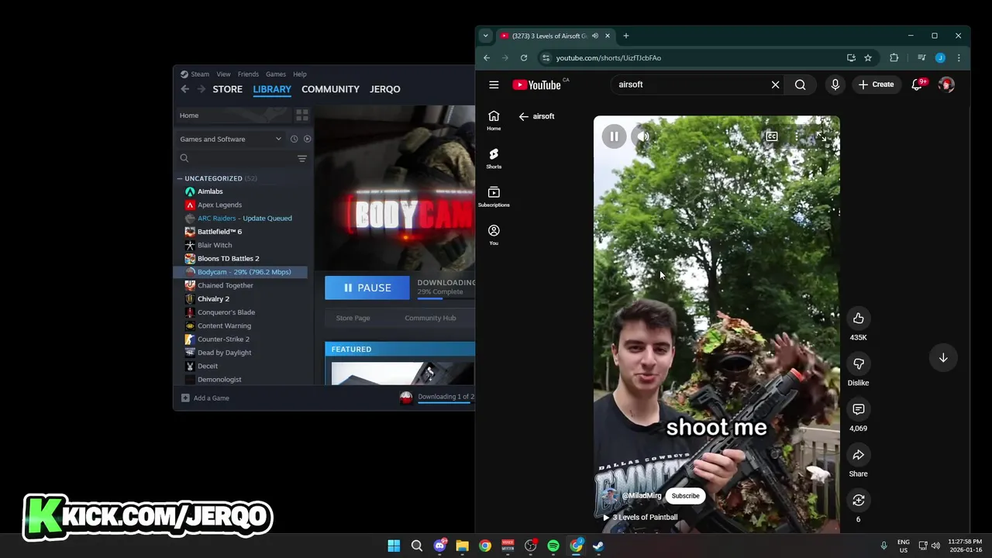Clear the airsoft search text
Image resolution: width=992 pixels, height=558 pixels.
pyautogui.click(x=775, y=84)
